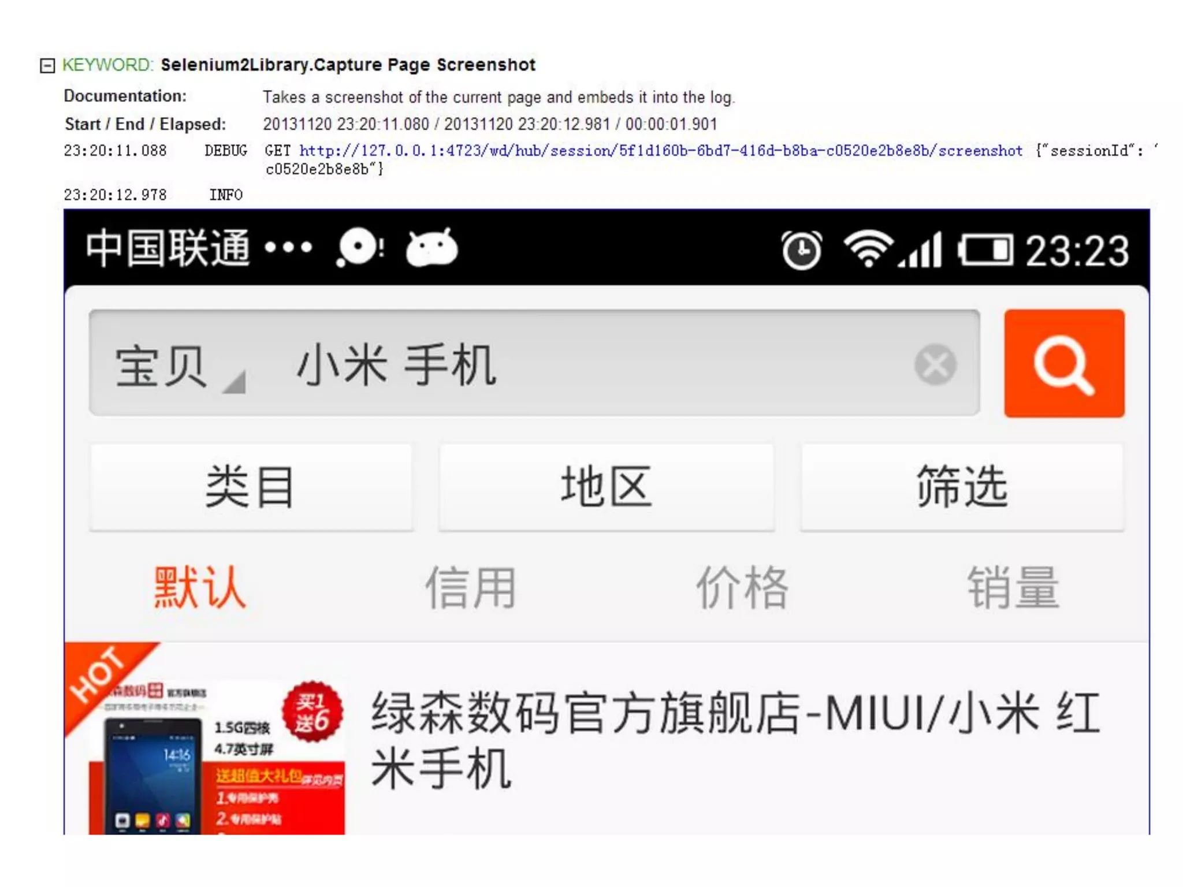This screenshot has width=1183, height=887.
Task: Open the 筛选 filter button
Action: pyautogui.click(x=962, y=487)
